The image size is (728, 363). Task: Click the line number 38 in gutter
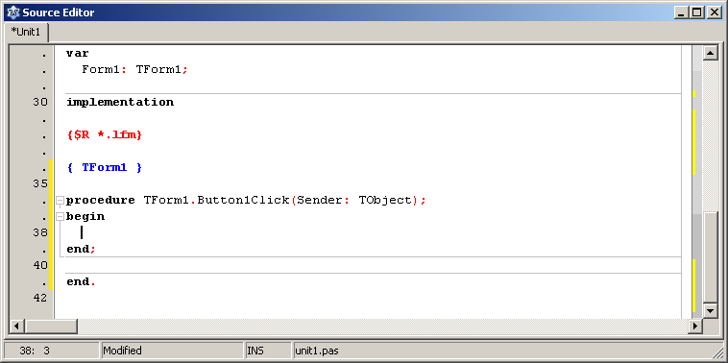[x=40, y=232]
